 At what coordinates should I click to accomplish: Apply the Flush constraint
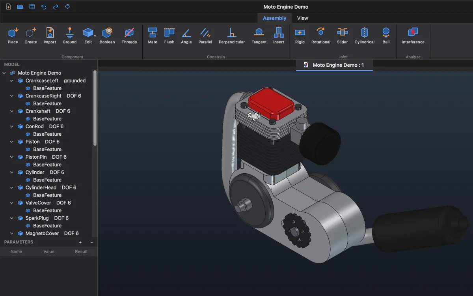169,36
